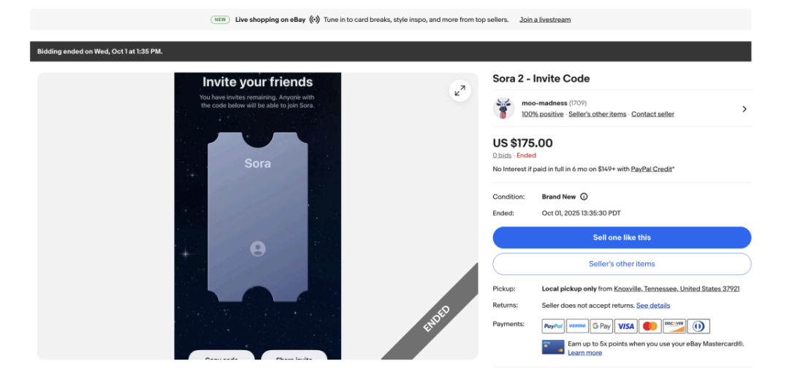
Task: Expand the listing image to full view
Action: pos(460,91)
